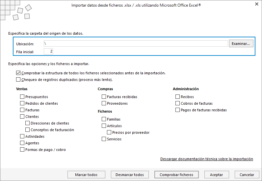Image resolution: width=262 pixels, height=181 pixels.
Task: Check Formas de pago / cobro
Action: tap(22, 150)
